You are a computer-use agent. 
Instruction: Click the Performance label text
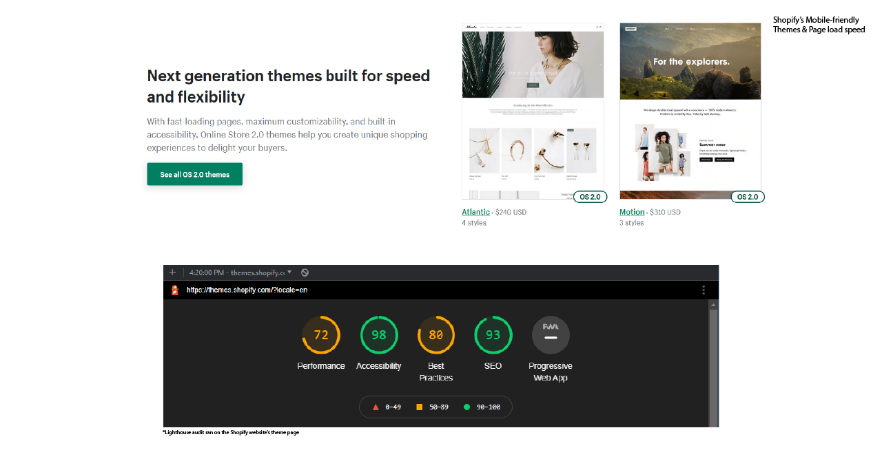tap(321, 366)
